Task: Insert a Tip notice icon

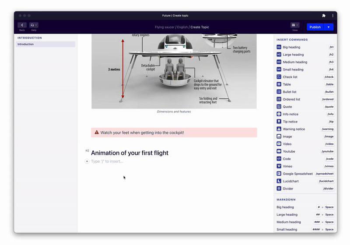Action: (279, 121)
